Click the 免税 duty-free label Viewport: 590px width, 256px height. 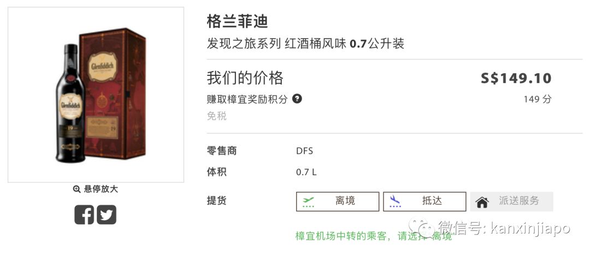tap(216, 116)
